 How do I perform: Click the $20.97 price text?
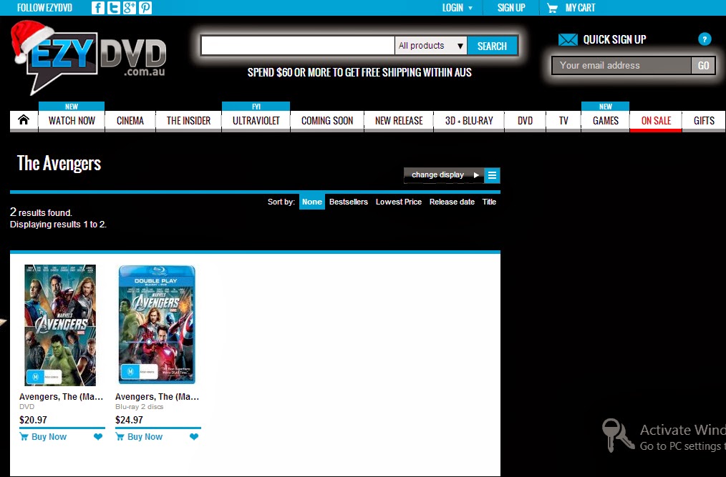click(34, 420)
